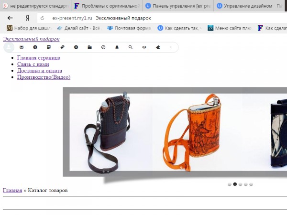The height and width of the screenshot is (215, 287).
Task: Open bookmark 'Набор для шашл'
Action: pos(29,28)
